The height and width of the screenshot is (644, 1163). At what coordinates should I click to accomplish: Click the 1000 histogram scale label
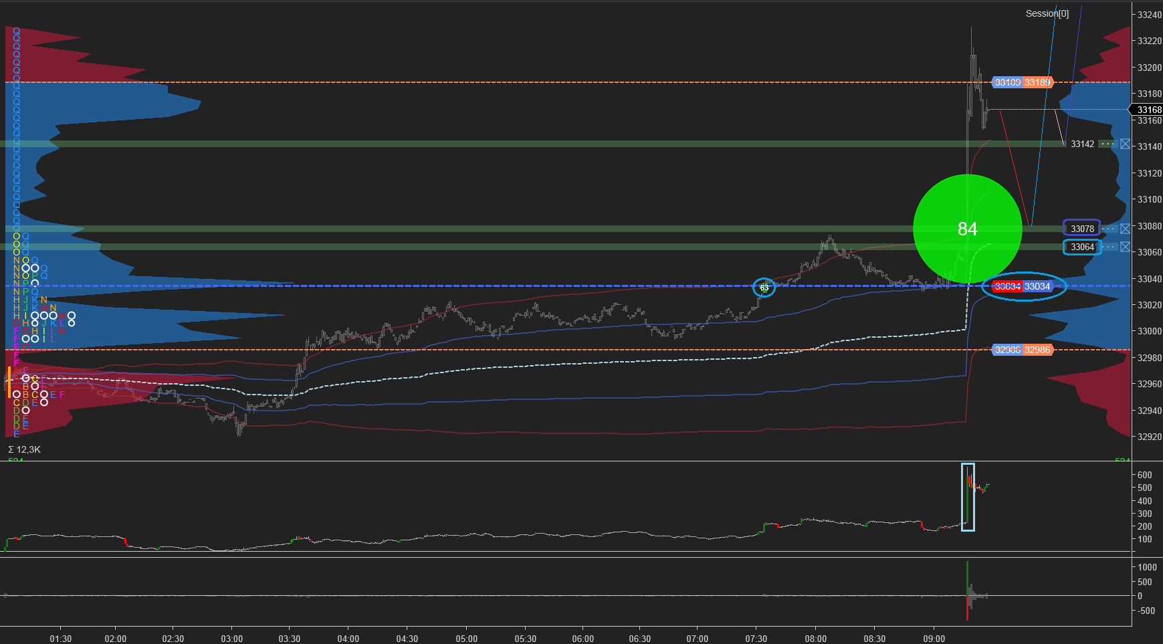(1147, 567)
